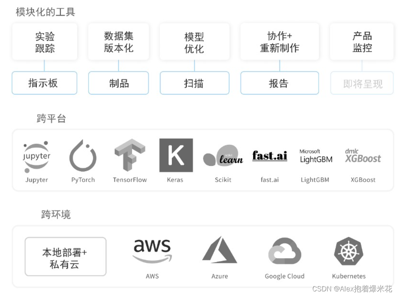
Task: Open the Kubernetes helm wheel icon
Action: click(x=349, y=251)
